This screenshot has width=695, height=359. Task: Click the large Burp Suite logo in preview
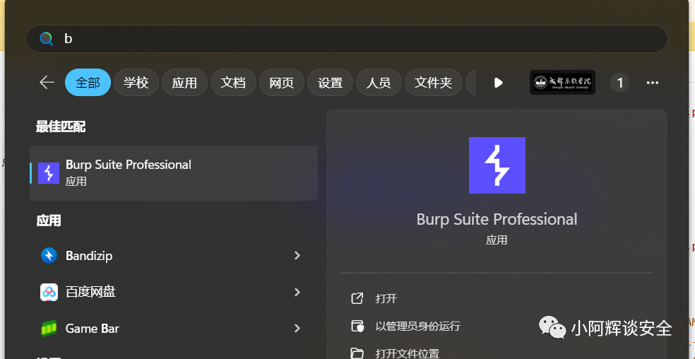(497, 165)
